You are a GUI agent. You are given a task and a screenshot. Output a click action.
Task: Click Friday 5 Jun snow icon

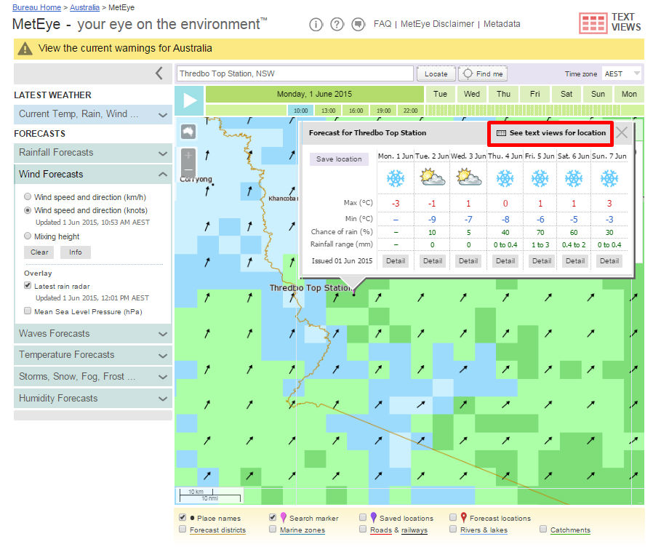[x=540, y=178]
